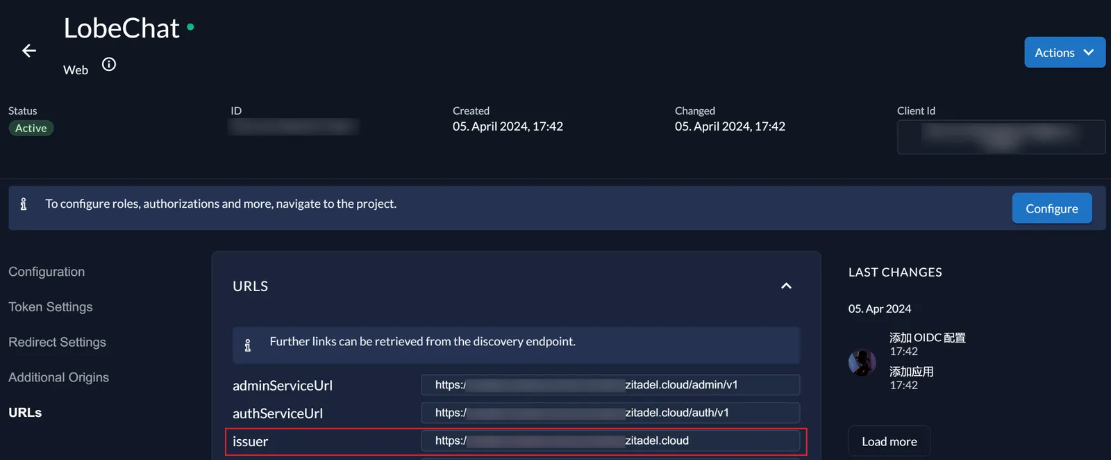Click the Load more button
The height and width of the screenshot is (460, 1111).
[x=889, y=441]
